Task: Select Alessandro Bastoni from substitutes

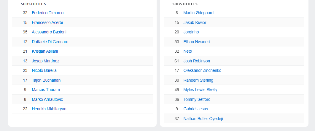Action: 49,32
